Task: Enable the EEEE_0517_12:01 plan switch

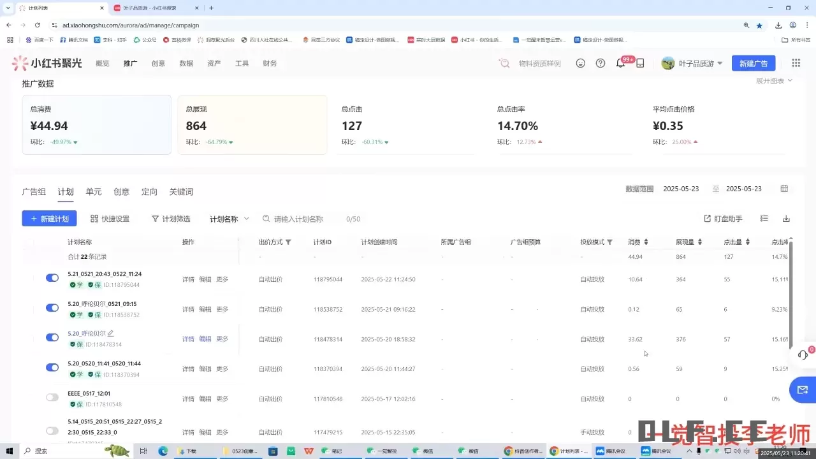Action: point(52,397)
